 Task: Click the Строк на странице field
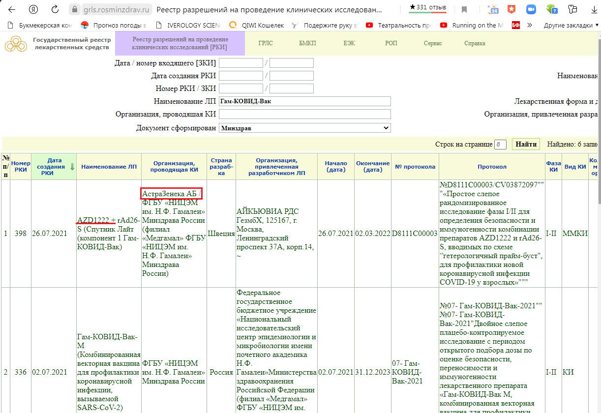pos(500,144)
